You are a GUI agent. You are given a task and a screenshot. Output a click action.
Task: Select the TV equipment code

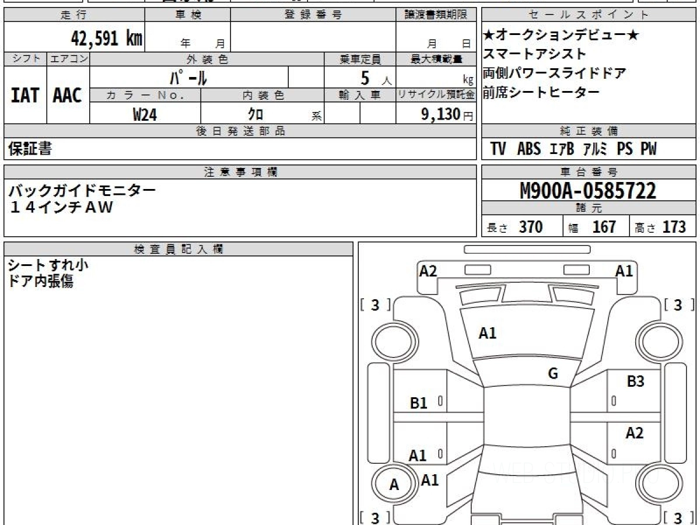click(498, 149)
